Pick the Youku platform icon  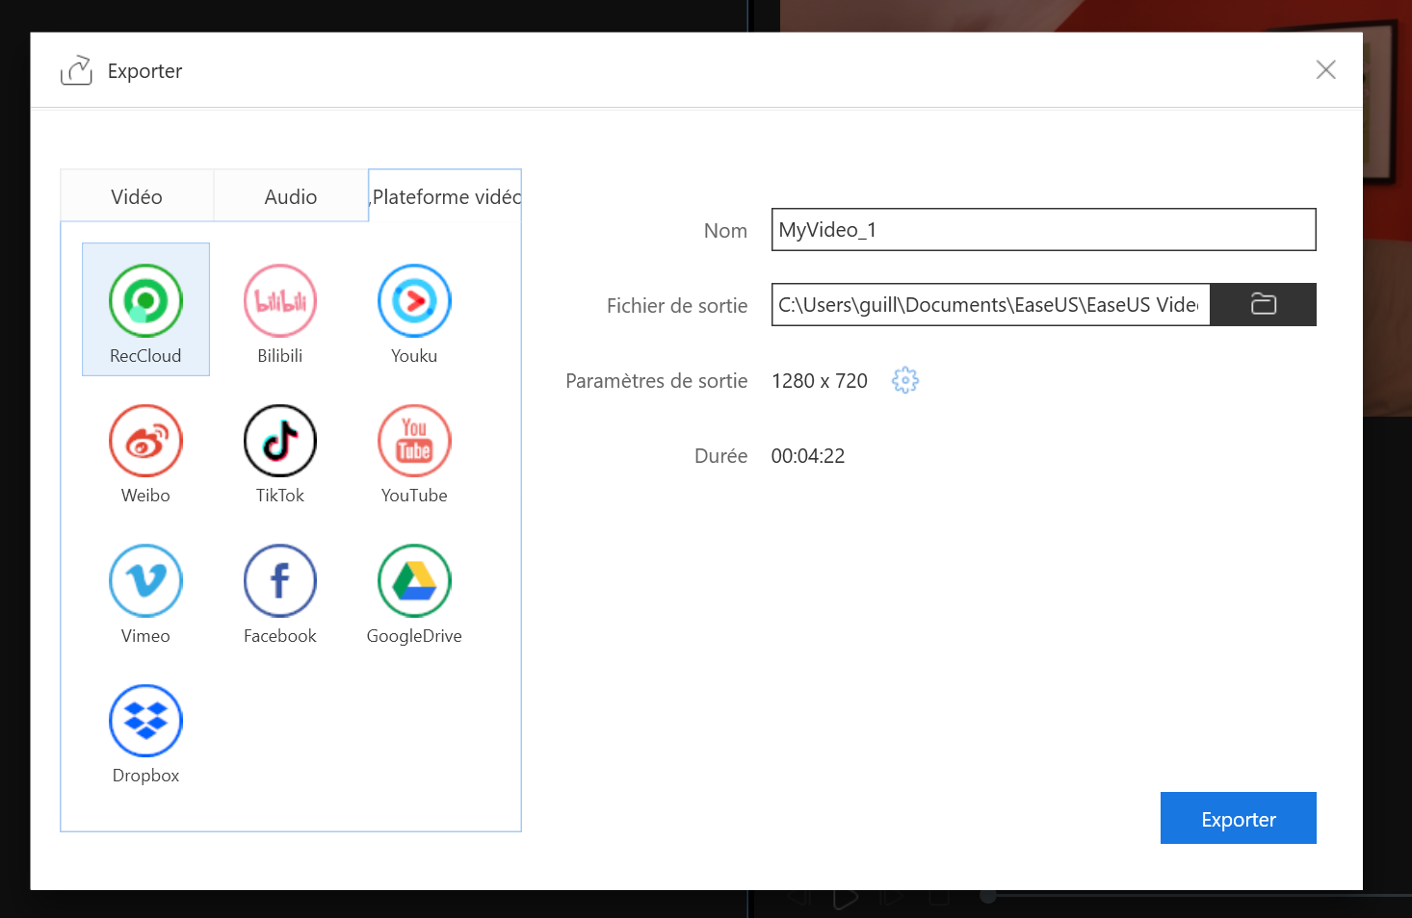[x=414, y=301]
